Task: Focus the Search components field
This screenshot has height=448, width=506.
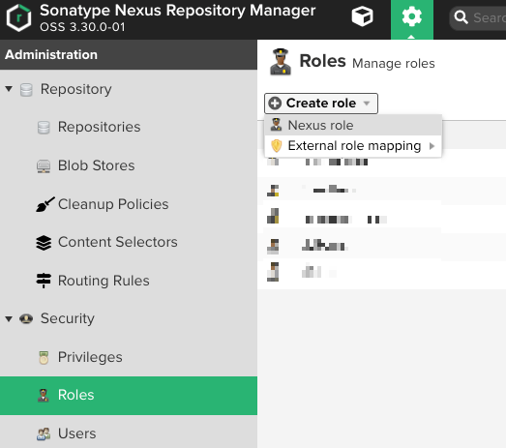Action: pos(479,18)
